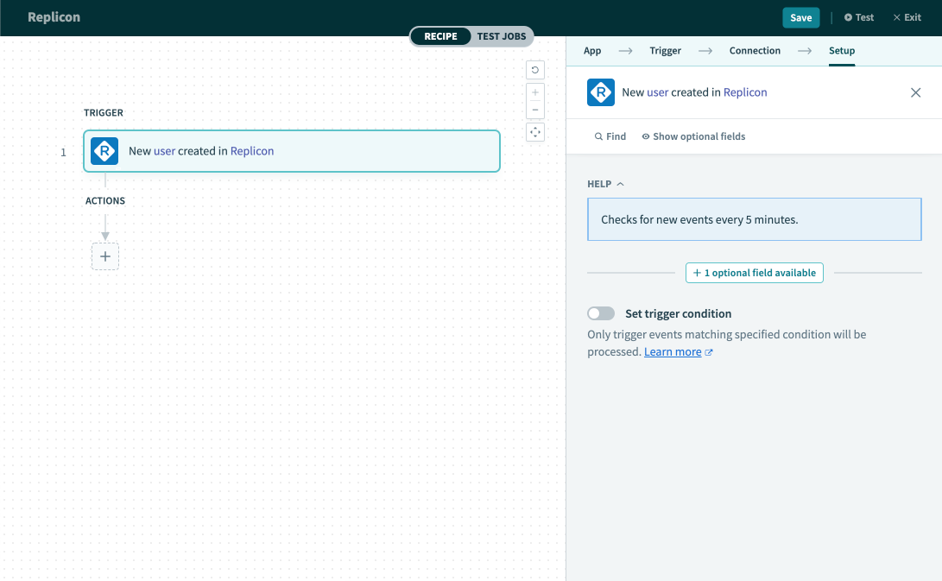This screenshot has height=581, width=942.
Task: Zoom in on the recipe canvas
Action: point(535,92)
